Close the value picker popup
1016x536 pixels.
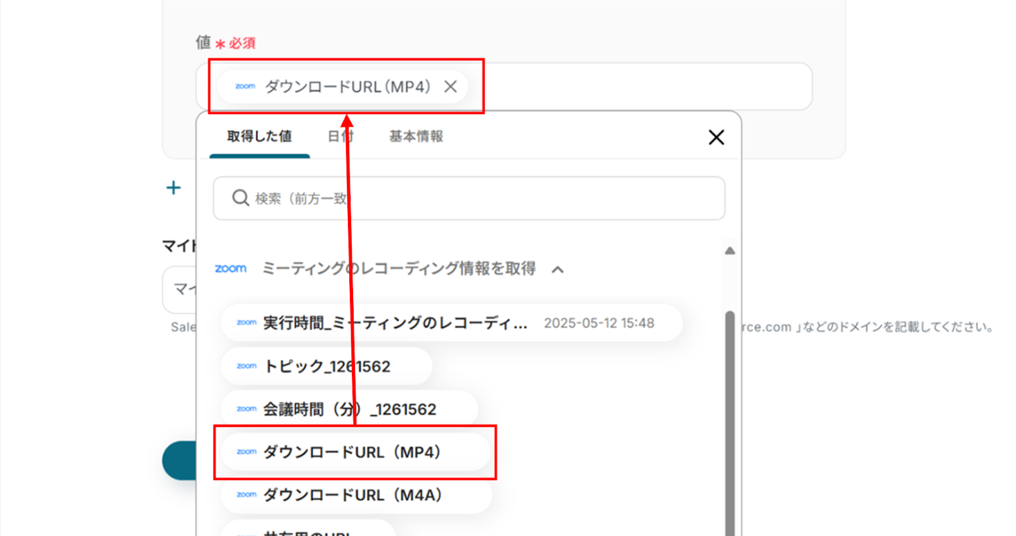click(x=716, y=137)
